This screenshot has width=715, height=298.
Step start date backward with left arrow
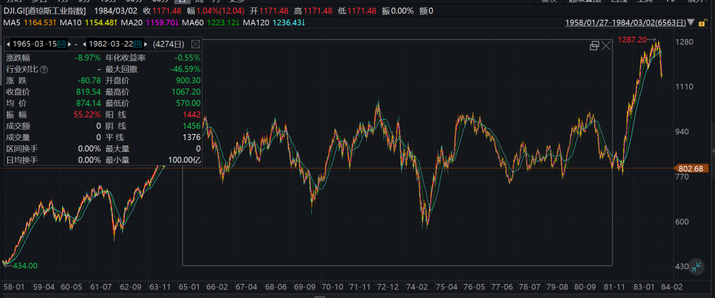coord(8,44)
